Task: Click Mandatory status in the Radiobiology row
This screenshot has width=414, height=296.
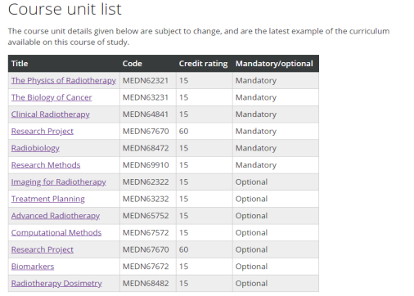Action: pos(256,148)
